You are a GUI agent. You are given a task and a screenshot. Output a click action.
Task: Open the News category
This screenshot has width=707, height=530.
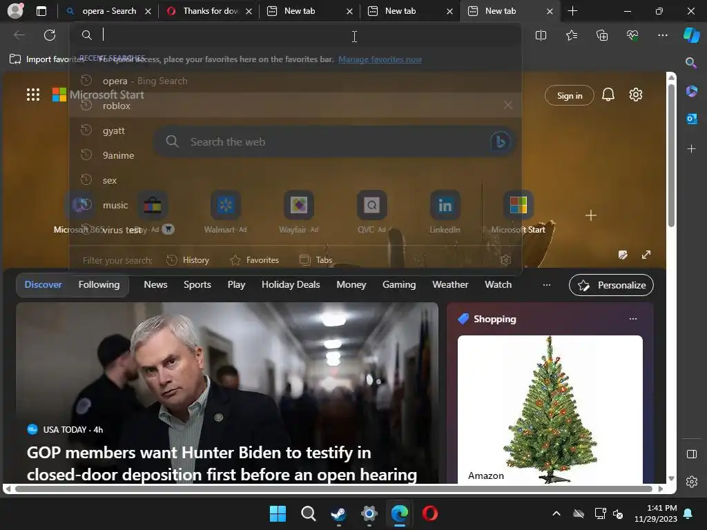coord(155,284)
